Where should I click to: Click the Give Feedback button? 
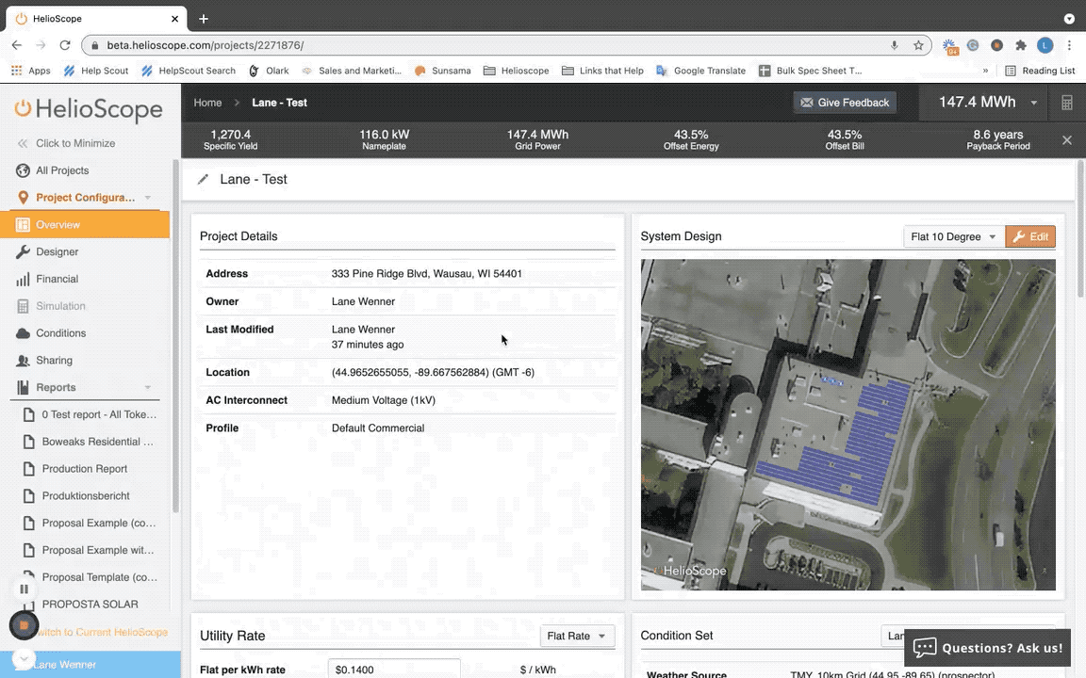click(845, 103)
